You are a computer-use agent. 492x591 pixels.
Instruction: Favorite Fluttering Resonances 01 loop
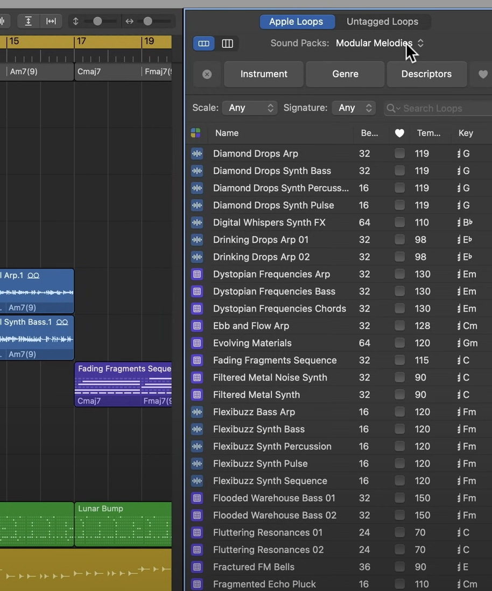(x=399, y=532)
